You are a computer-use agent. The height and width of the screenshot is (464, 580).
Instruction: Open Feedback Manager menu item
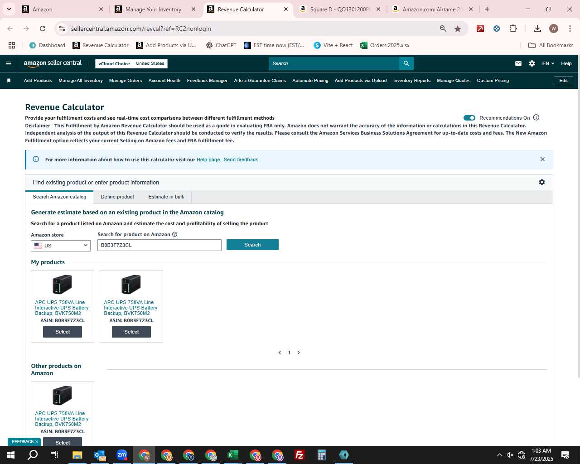tap(207, 81)
